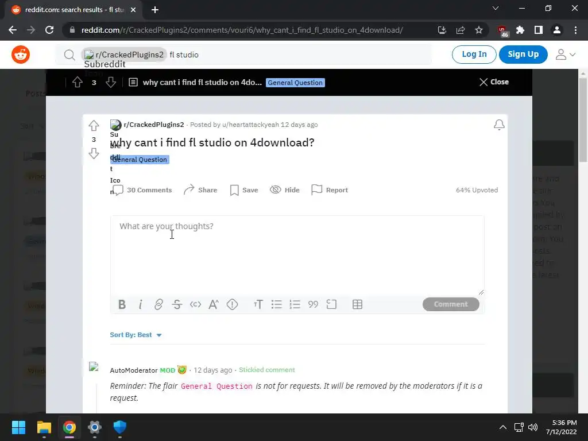Toggle superscript formatting
Viewport: 588px width, 441px height.
click(x=214, y=304)
